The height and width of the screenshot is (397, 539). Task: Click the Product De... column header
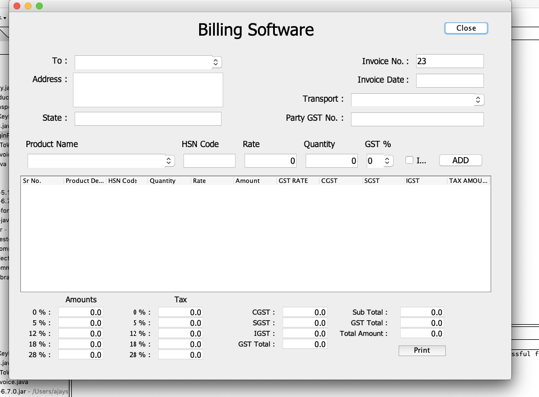(85, 181)
